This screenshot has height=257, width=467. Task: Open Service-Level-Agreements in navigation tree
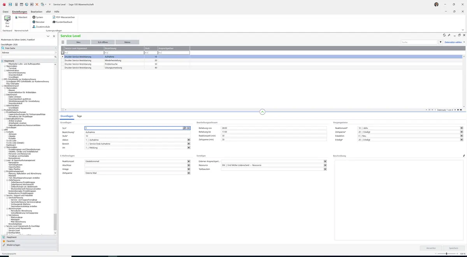tap(19, 228)
